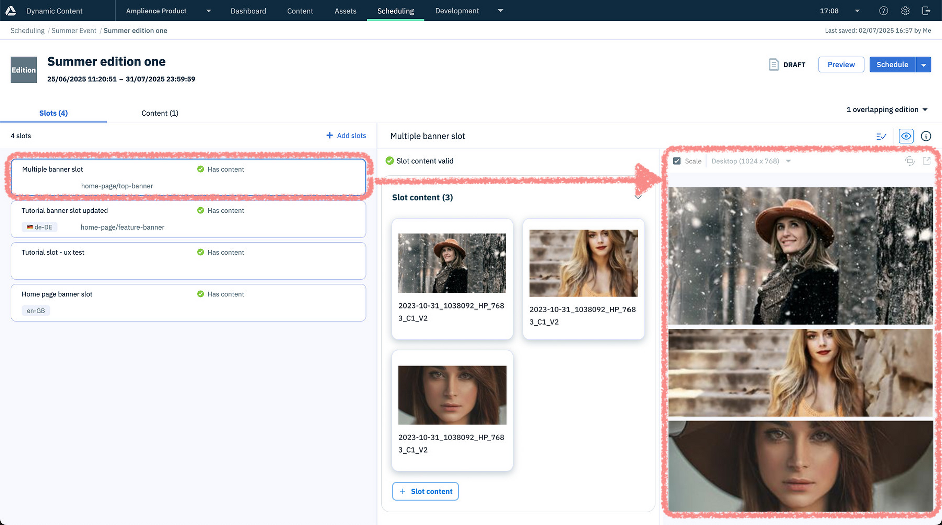Open the Assets menu item

345,11
